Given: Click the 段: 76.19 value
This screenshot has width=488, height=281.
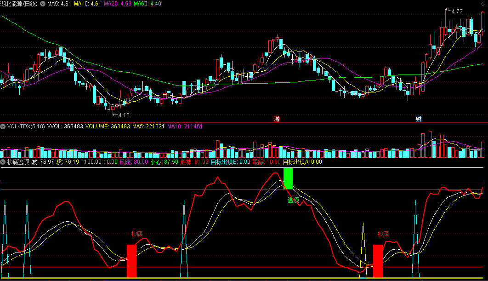Looking at the screenshot, I should pyautogui.click(x=68, y=162).
